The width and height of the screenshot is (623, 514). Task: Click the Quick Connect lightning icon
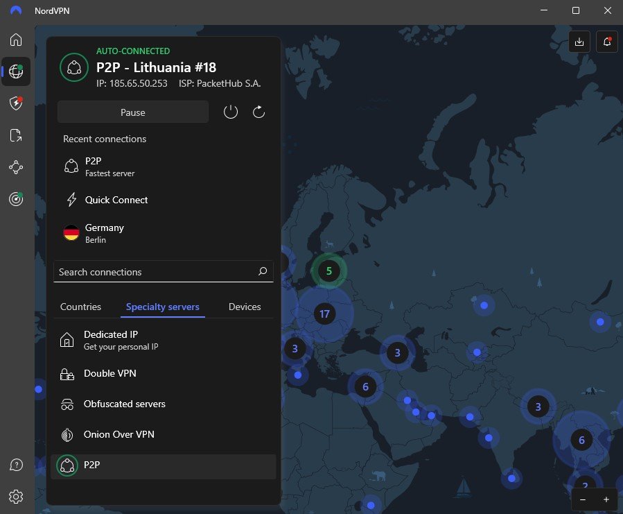click(x=71, y=200)
